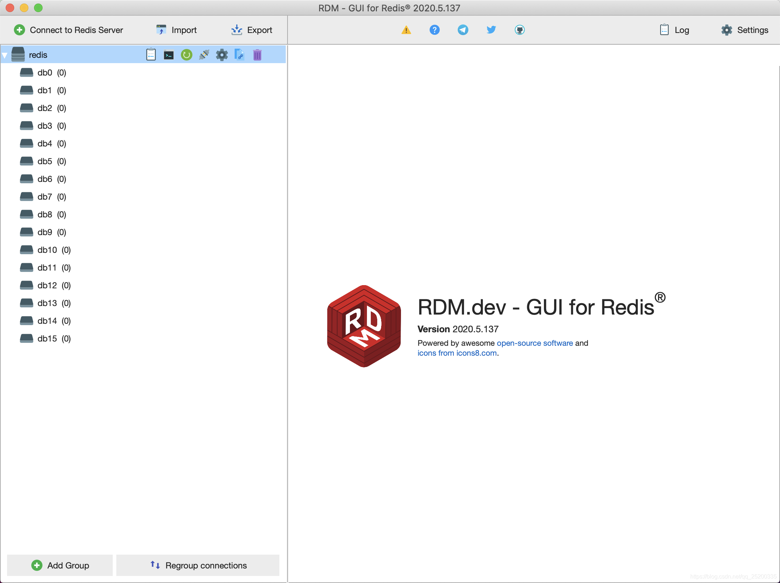Import connections with the Import button
Image resolution: width=780 pixels, height=583 pixels.
click(x=177, y=30)
